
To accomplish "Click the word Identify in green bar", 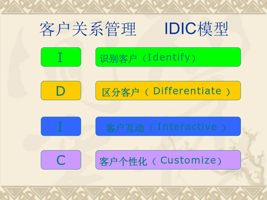I will 169,57.
